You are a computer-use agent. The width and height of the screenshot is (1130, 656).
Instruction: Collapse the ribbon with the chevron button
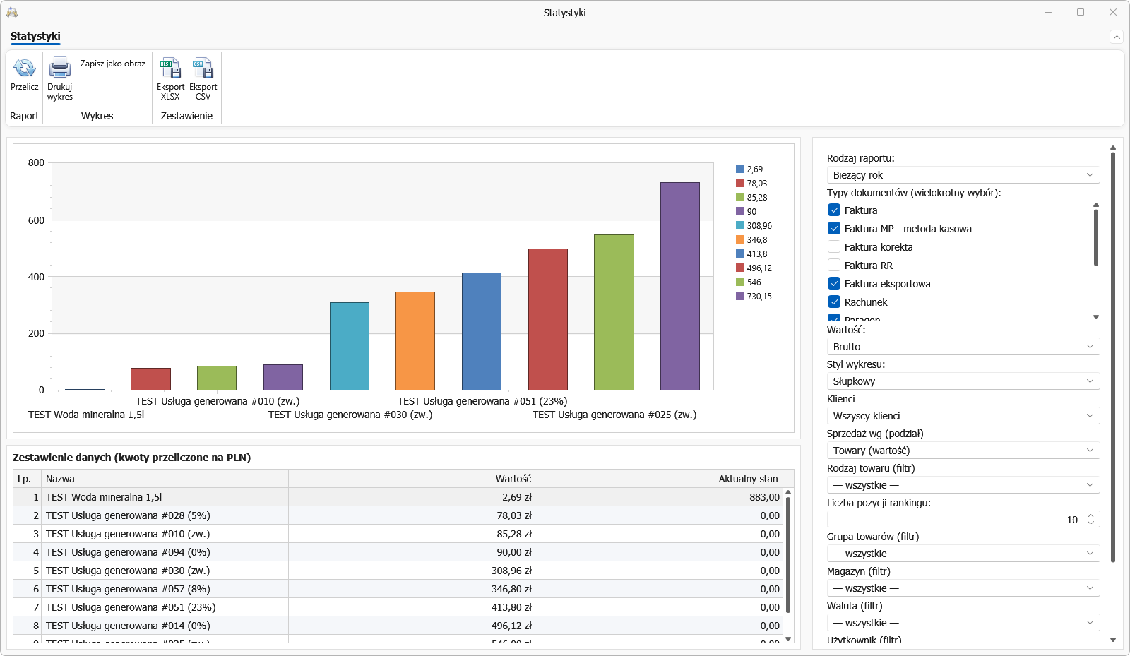coord(1116,37)
